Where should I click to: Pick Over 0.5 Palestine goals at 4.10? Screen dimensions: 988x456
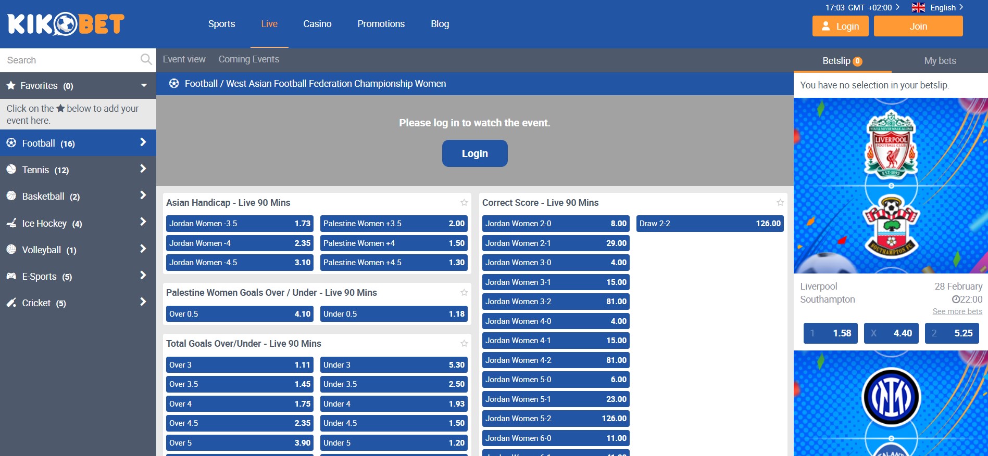[x=240, y=314]
